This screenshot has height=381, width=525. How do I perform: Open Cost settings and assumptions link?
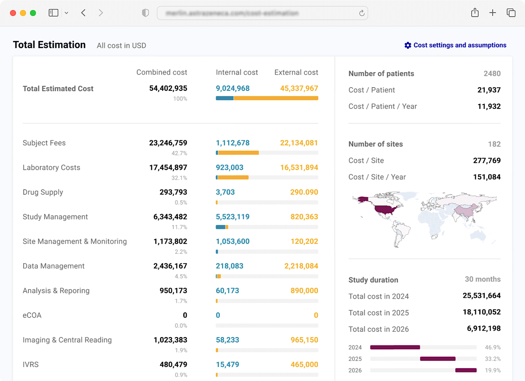(459, 45)
